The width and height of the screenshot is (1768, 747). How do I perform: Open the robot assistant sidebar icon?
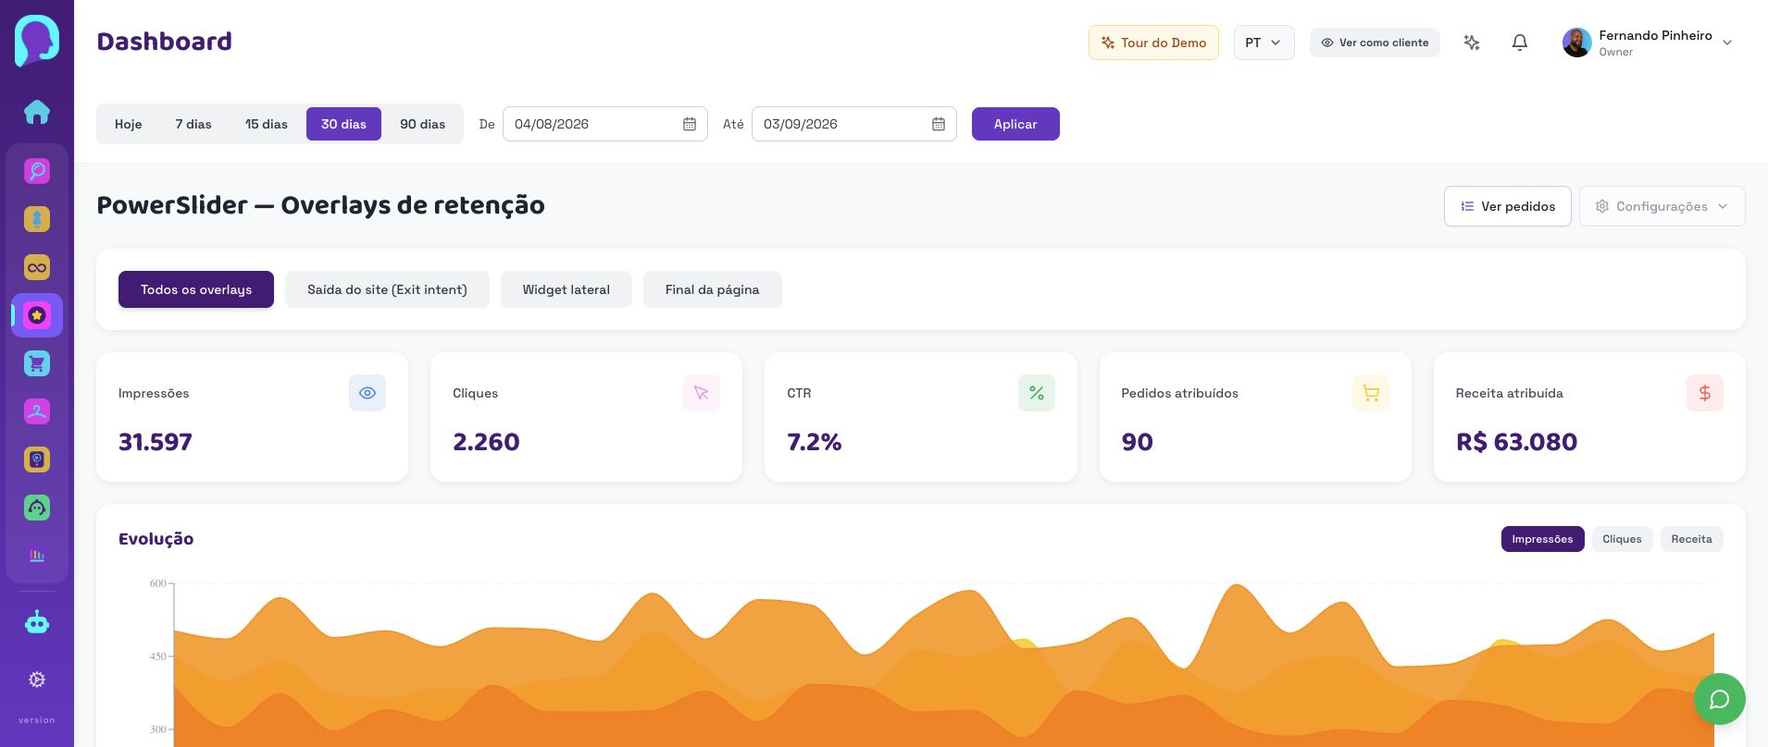(37, 622)
